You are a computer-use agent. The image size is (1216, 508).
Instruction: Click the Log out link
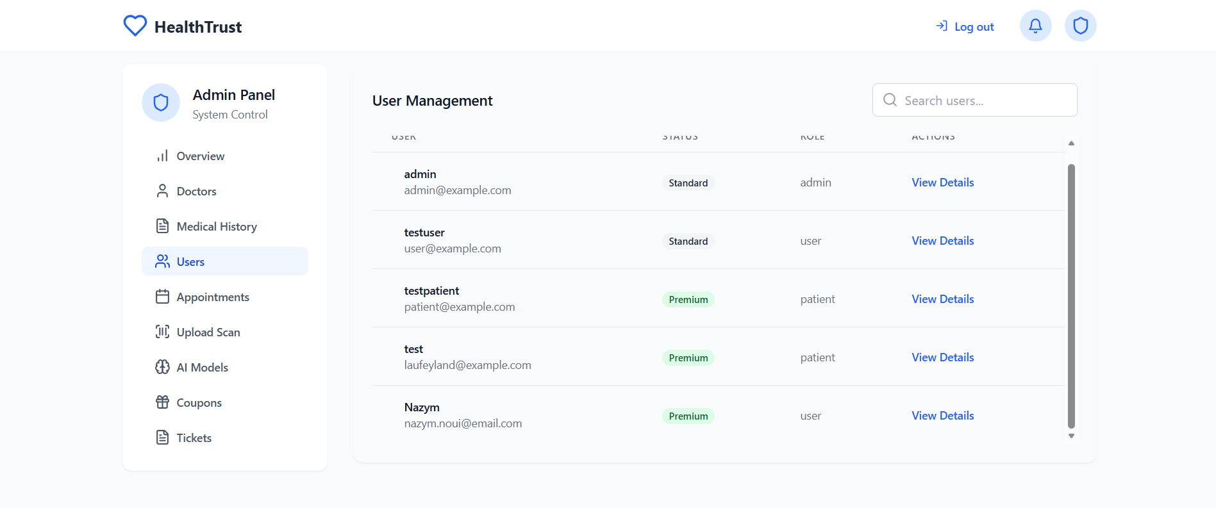tap(965, 26)
